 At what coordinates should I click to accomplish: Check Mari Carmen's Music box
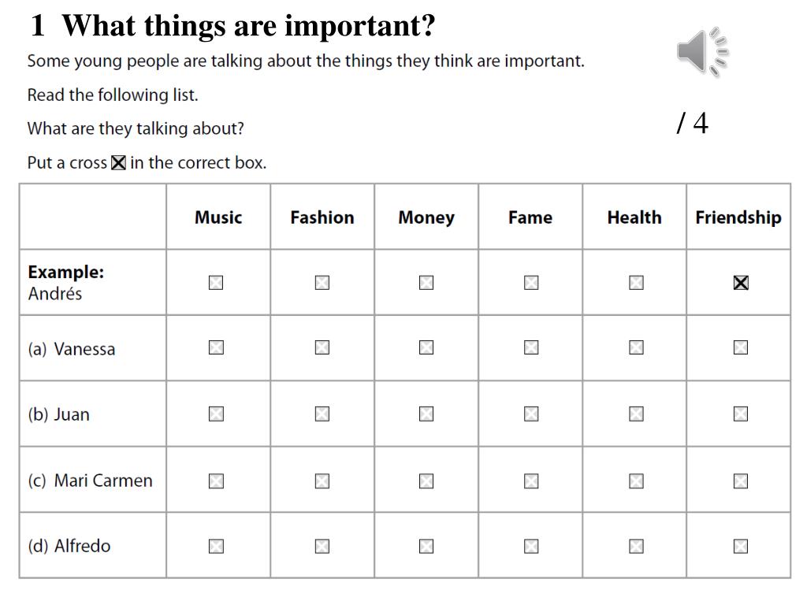click(x=216, y=481)
